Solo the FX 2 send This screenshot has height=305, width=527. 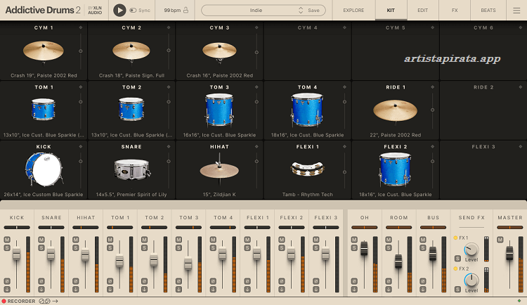[457, 290]
